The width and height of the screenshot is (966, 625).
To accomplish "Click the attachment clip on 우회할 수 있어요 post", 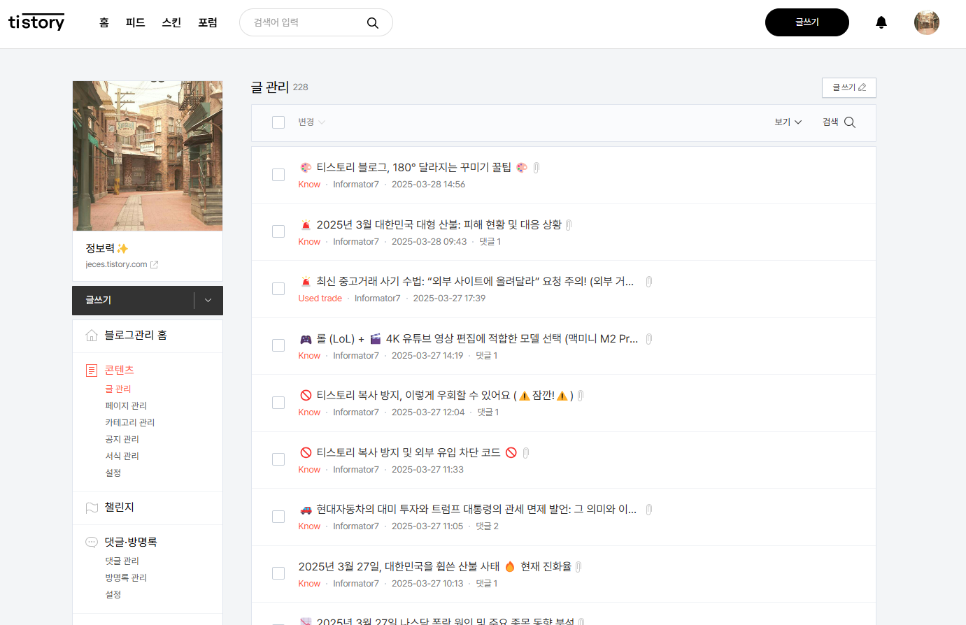I will click(x=581, y=396).
